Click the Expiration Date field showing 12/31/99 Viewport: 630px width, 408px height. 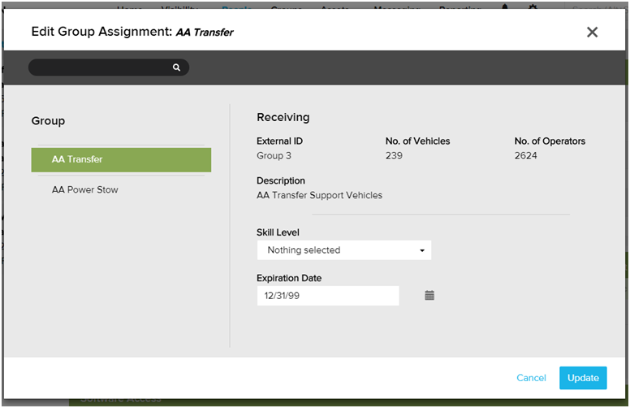point(327,296)
